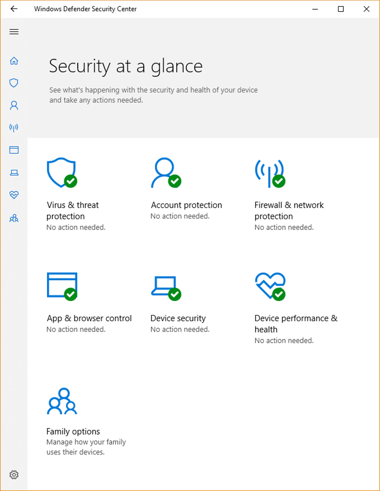380x491 pixels.
Task: Click the back arrow in the title bar
Action: [14, 9]
